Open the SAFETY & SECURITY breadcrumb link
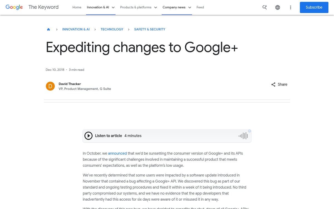The width and height of the screenshot is (334, 209). [x=149, y=29]
